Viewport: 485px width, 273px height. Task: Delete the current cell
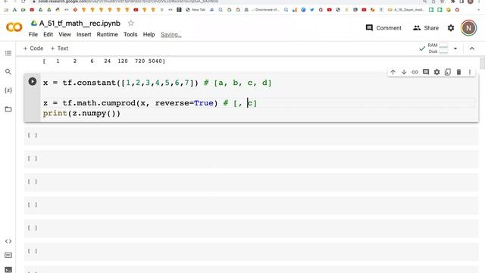458,72
